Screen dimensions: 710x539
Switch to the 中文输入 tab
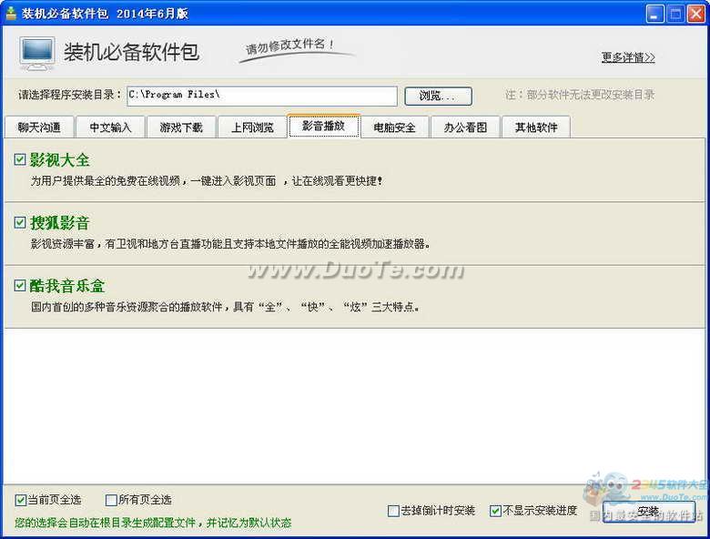click(110, 127)
